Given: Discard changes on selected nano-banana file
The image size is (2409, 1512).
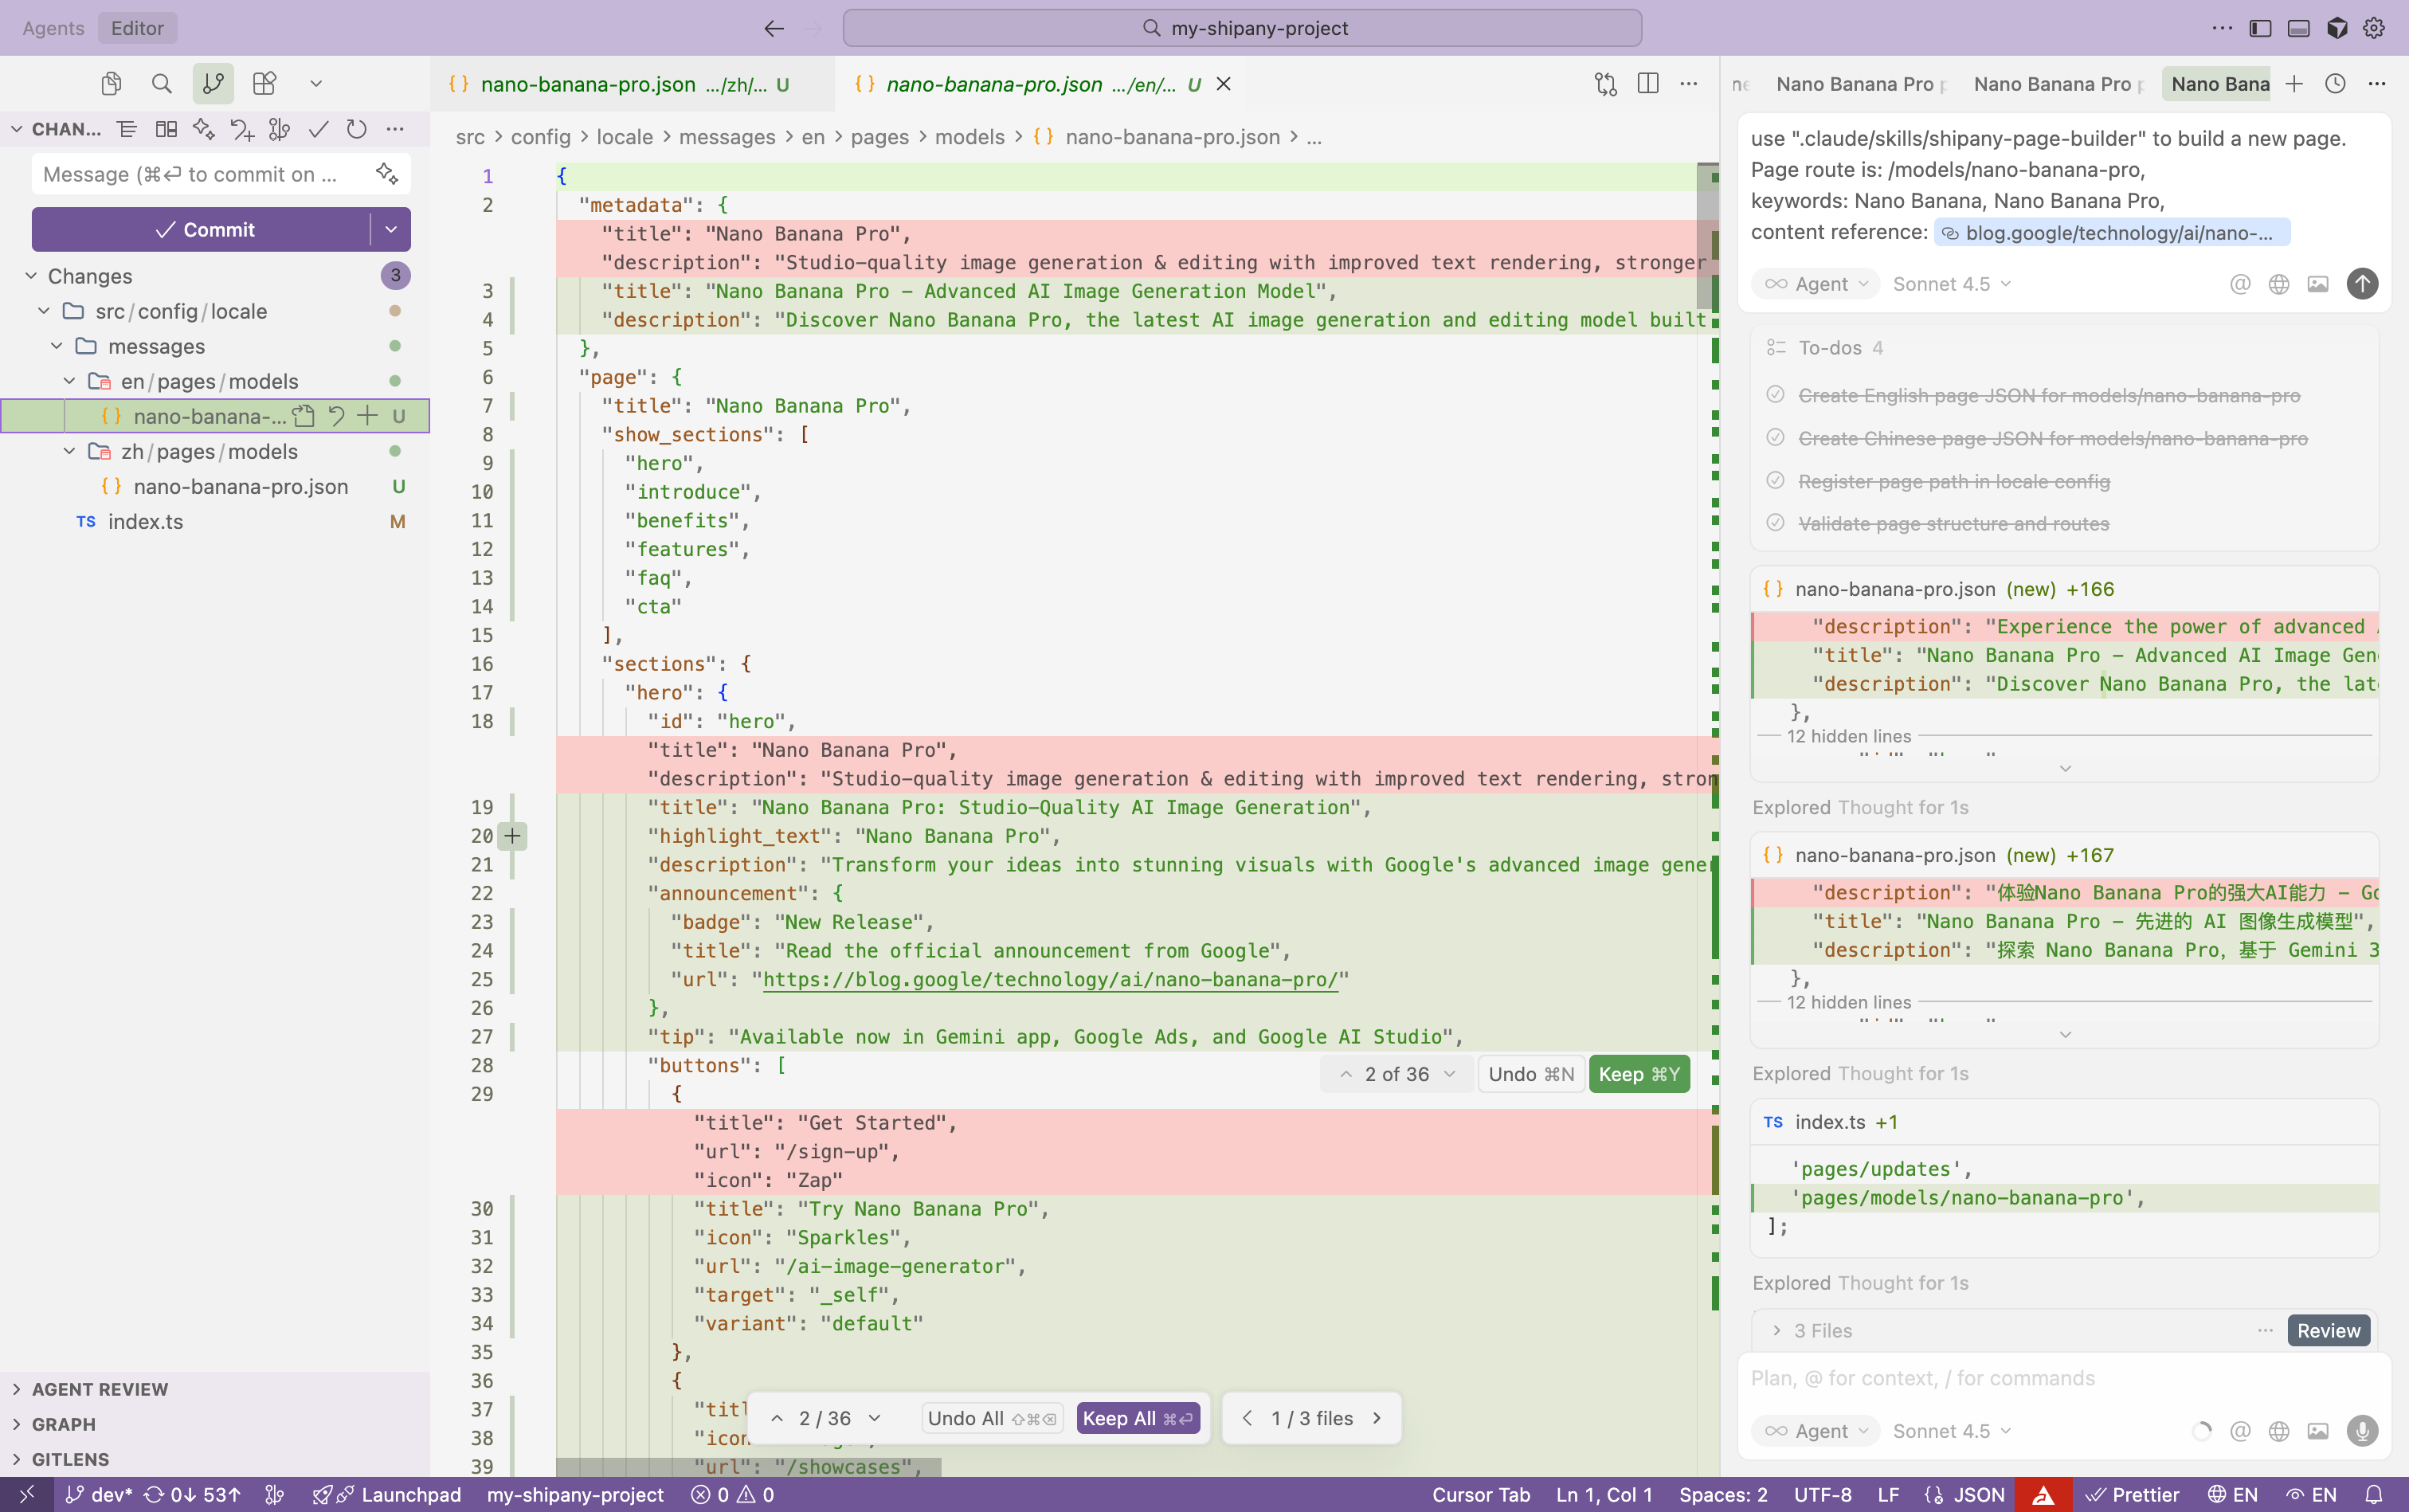Looking at the screenshot, I should pos(337,416).
